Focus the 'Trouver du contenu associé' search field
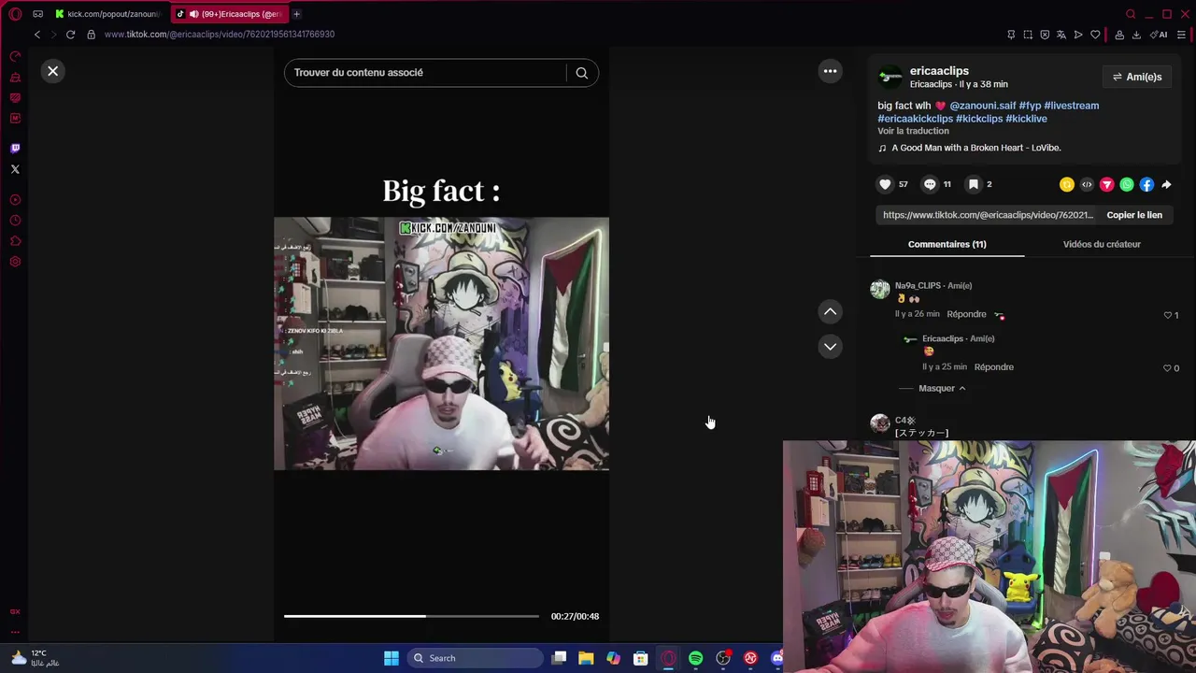Screen dimensions: 1196x673 pos(426,73)
